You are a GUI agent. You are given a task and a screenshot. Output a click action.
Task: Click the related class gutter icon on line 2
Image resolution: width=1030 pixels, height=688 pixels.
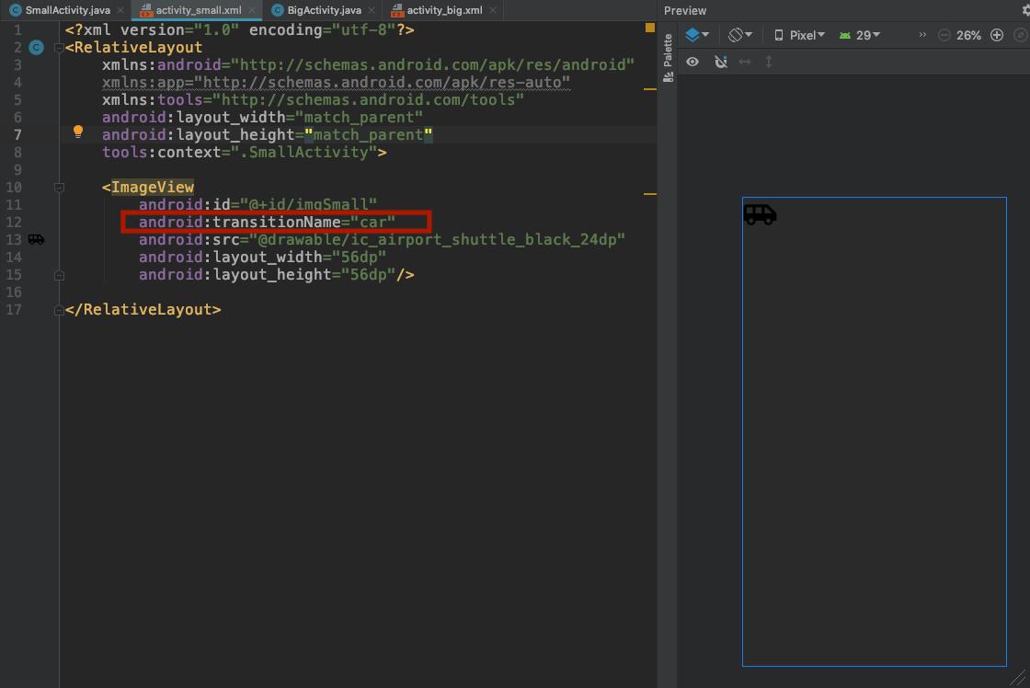[x=36, y=47]
